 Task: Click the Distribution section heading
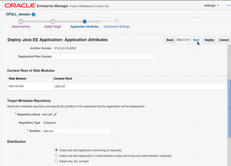click(17, 142)
